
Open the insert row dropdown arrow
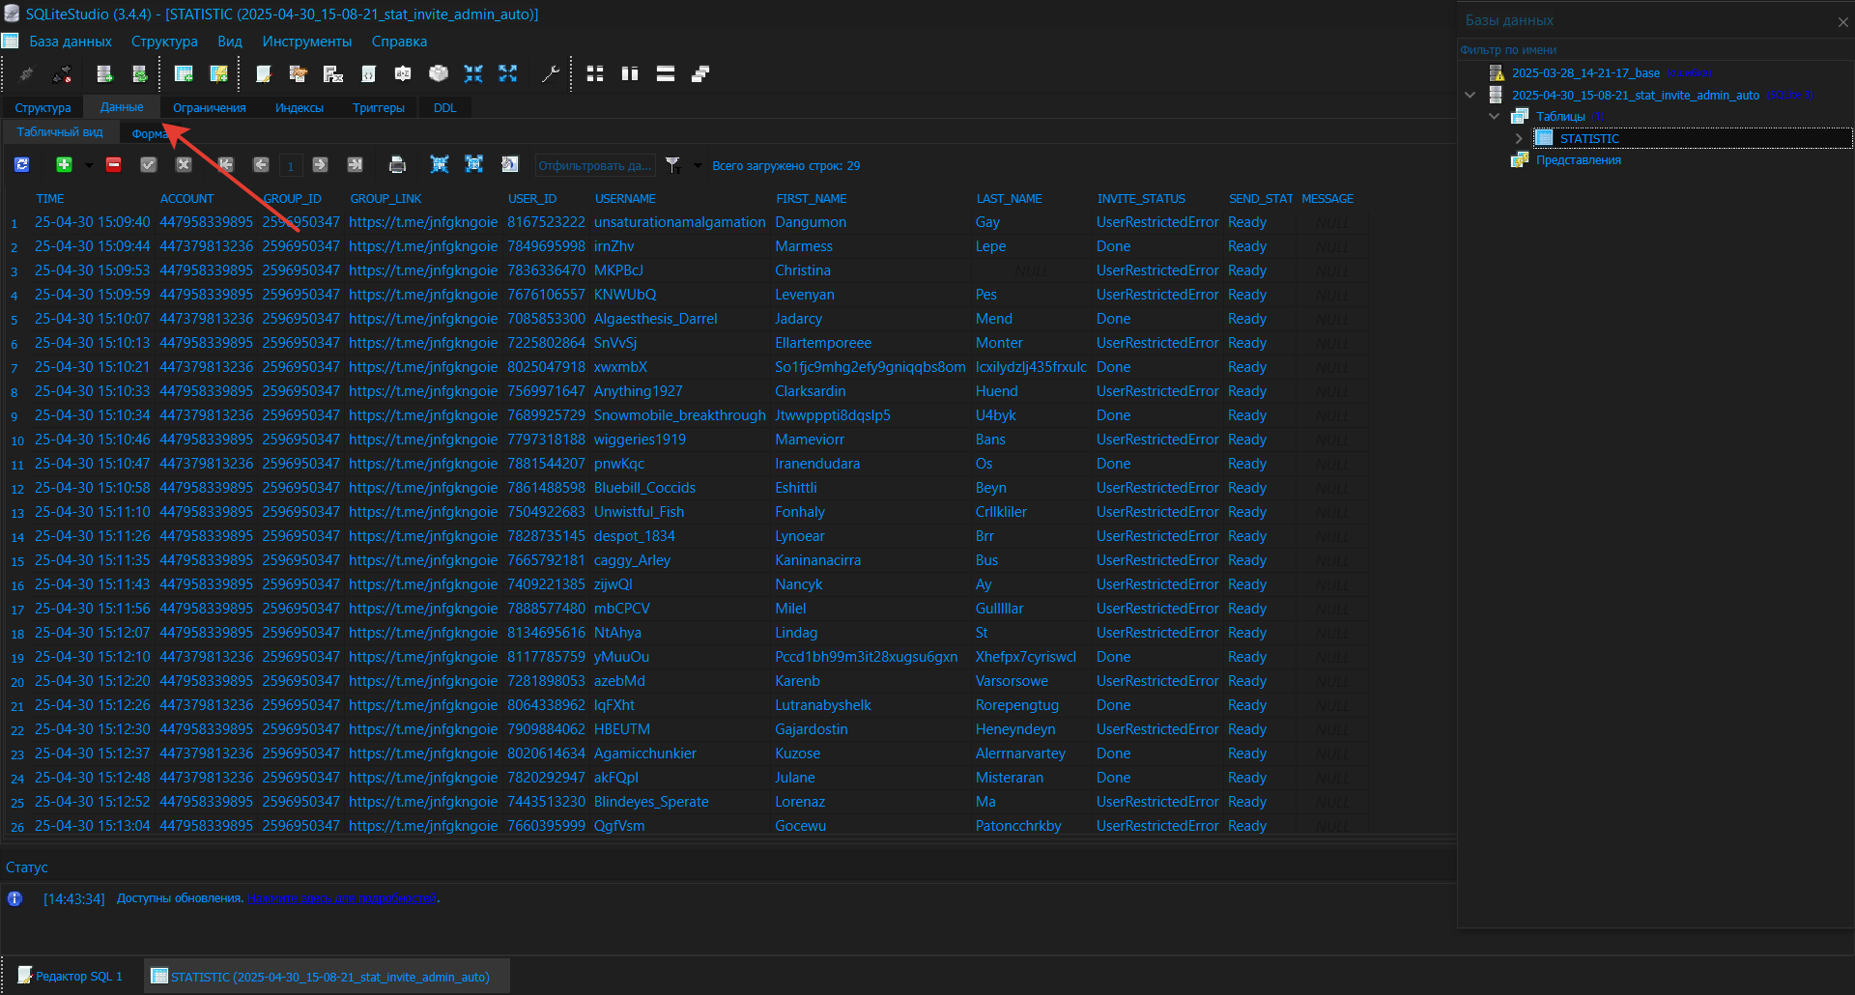click(88, 164)
